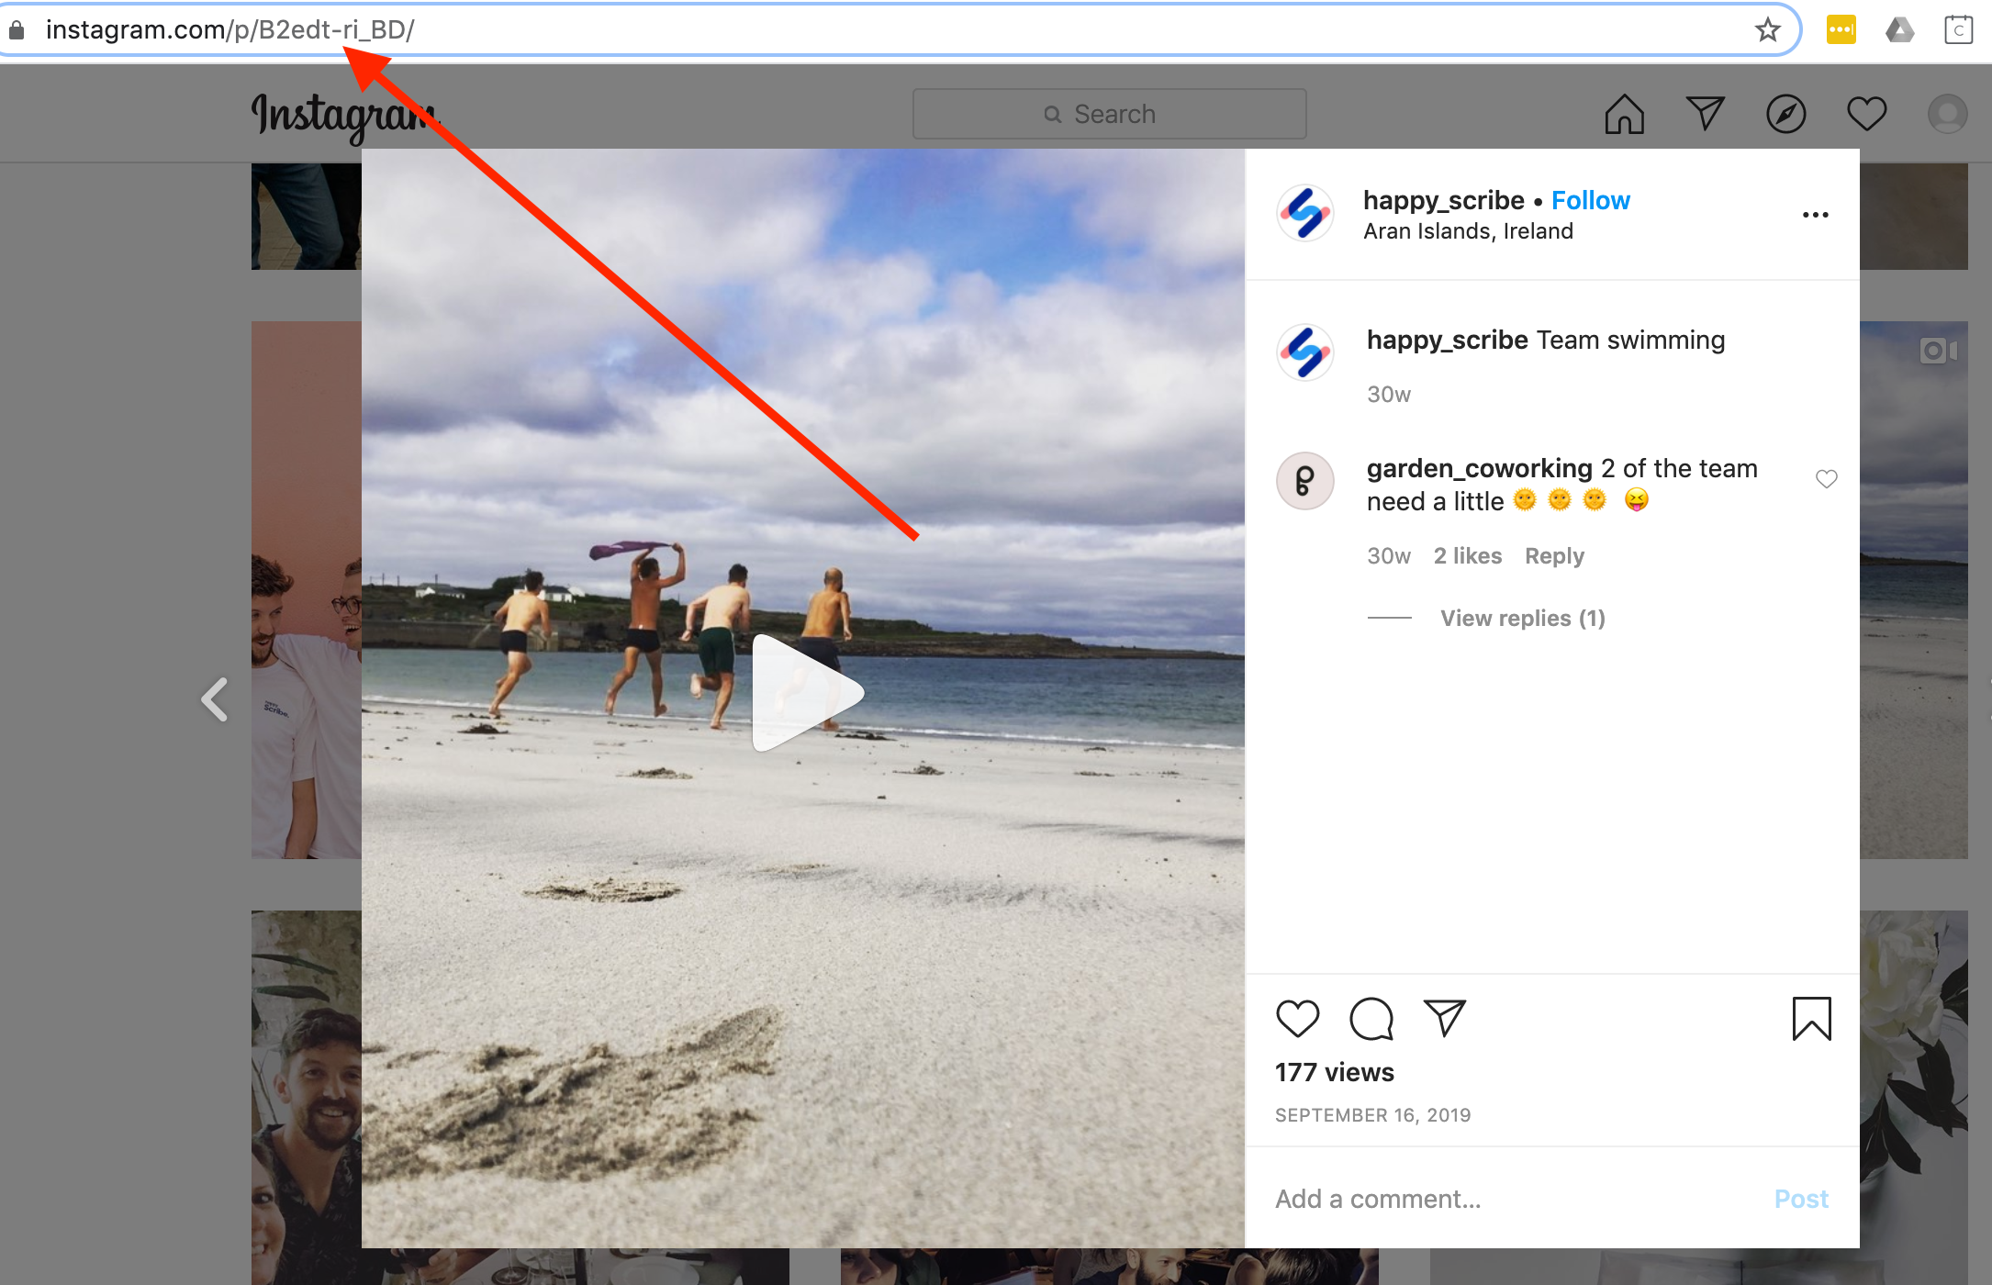
Task: Click the comment bubble icon
Action: 1371,1019
